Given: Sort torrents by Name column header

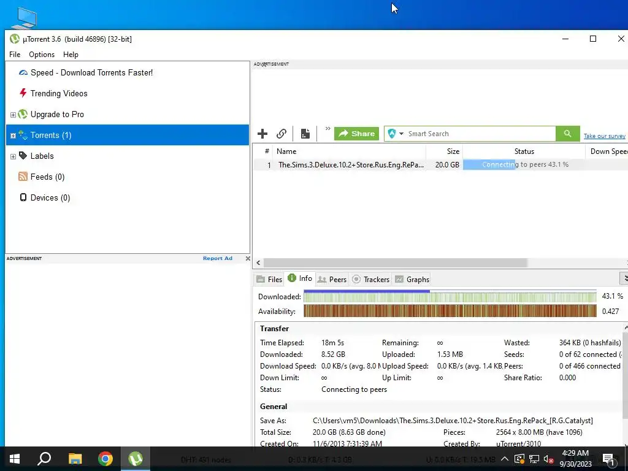Looking at the screenshot, I should coord(349,151).
